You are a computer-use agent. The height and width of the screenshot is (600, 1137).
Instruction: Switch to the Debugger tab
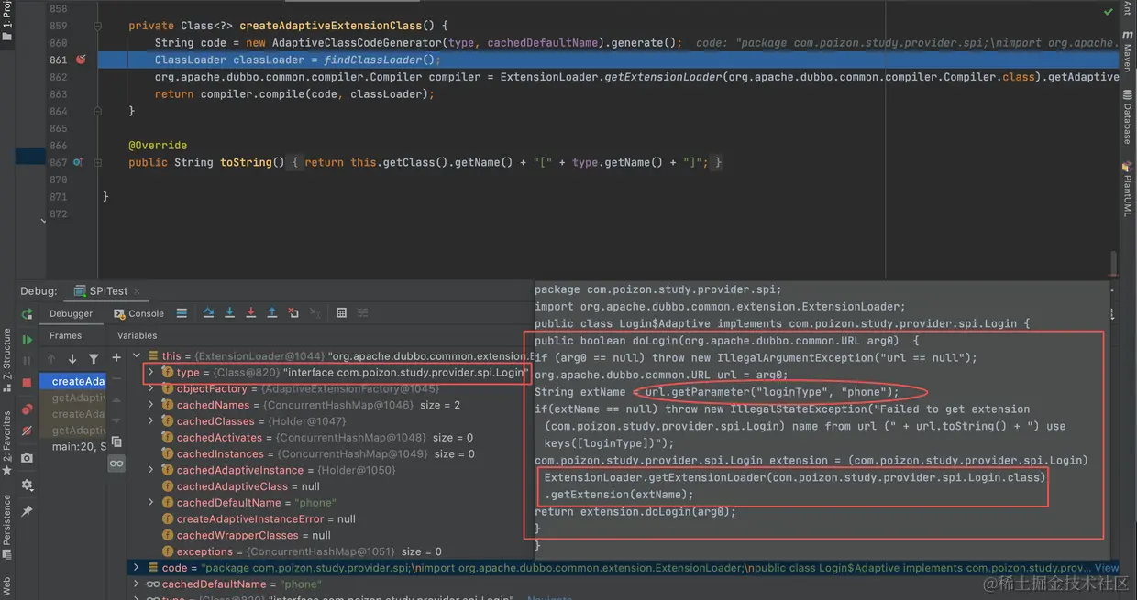(71, 313)
